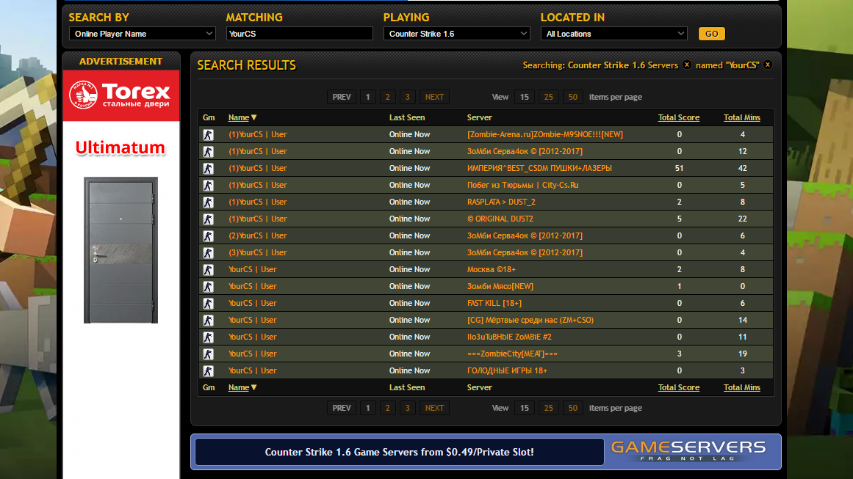Viewport: 853px width, 479px height.
Task: Click NEXT in top pagination
Action: coord(434,97)
